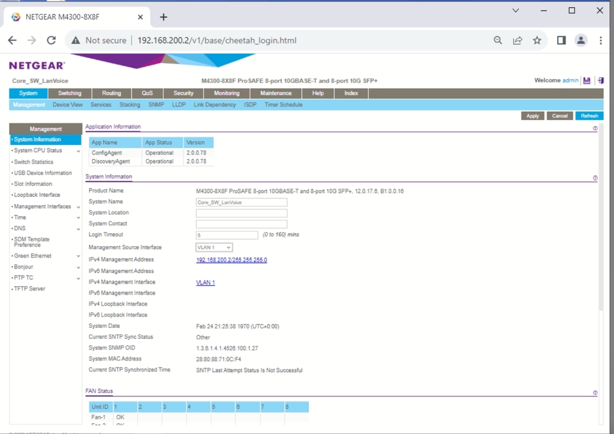Click the System Name input field
Viewport: 614px width, 434px height.
(x=242, y=203)
